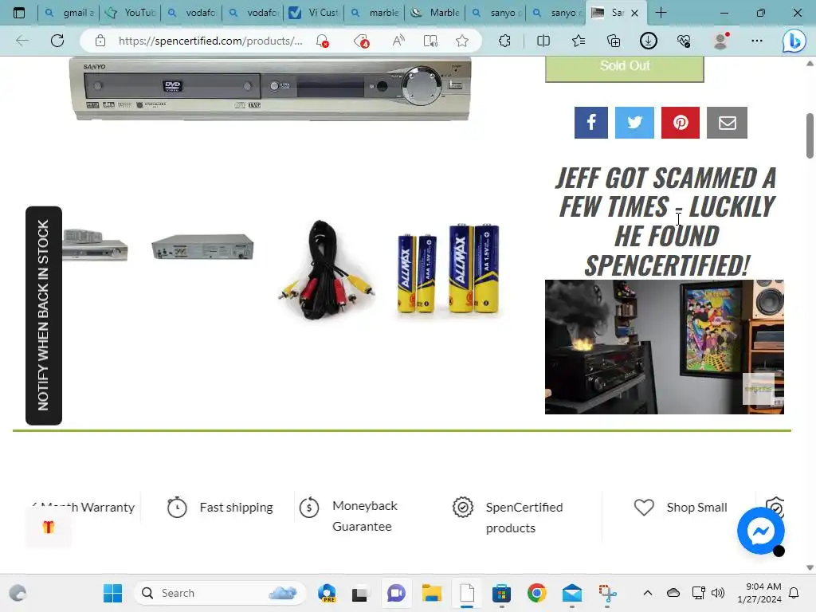Open File Explorer from taskbar

pyautogui.click(x=431, y=593)
